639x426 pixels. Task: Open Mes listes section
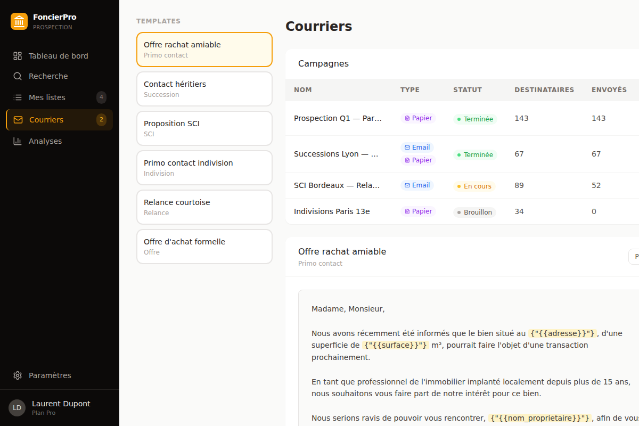[x=60, y=97]
